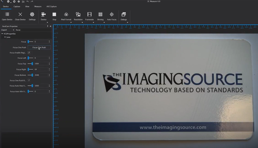Open the Expert visibility level dropdown
Image resolution: width=258 pixels, height=148 pixels.
(x=8, y=30)
